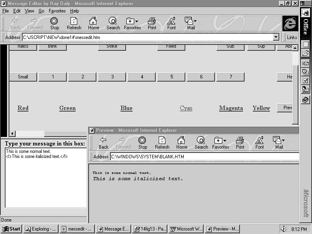Image resolution: width=312 pixels, height=234 pixels.
Task: Open the Favorites menu in the menu bar
Action: 57,11
